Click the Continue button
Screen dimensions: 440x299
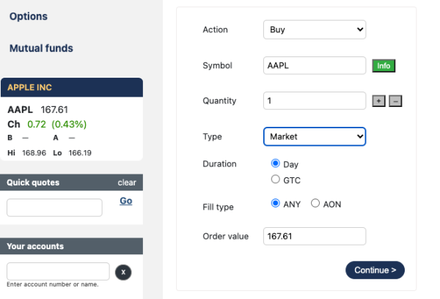pyautogui.click(x=375, y=270)
